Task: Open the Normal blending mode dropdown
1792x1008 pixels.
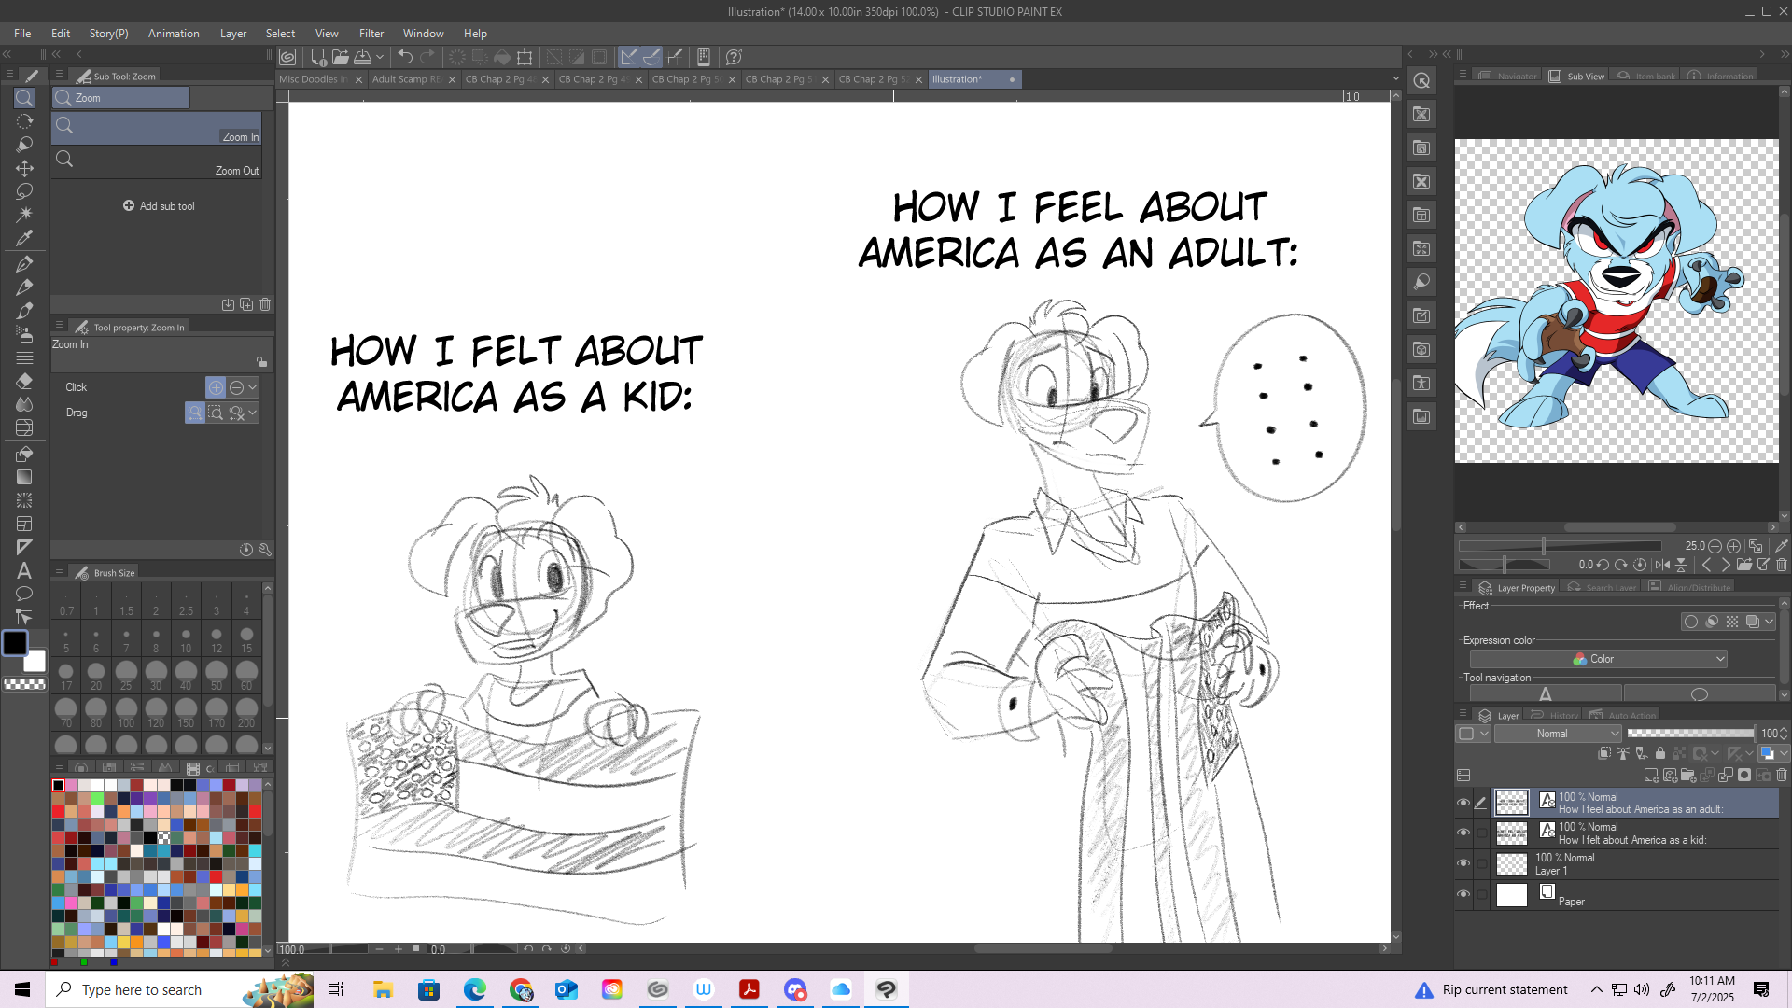Action: click(1559, 734)
